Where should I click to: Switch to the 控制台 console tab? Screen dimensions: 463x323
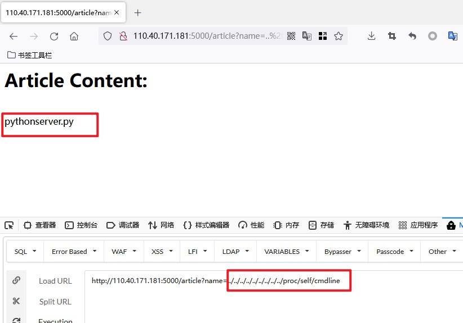(x=81, y=225)
